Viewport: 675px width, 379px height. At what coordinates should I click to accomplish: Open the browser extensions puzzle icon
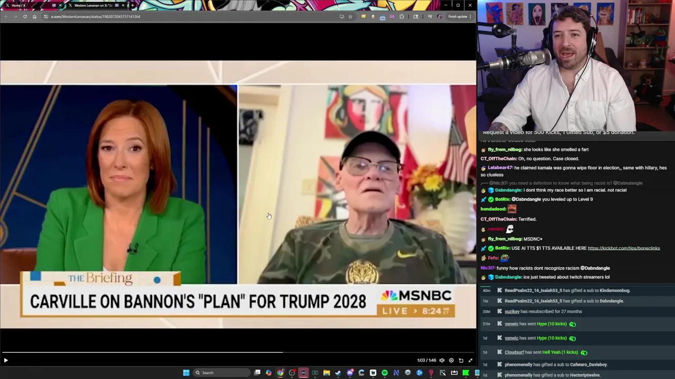402,16
